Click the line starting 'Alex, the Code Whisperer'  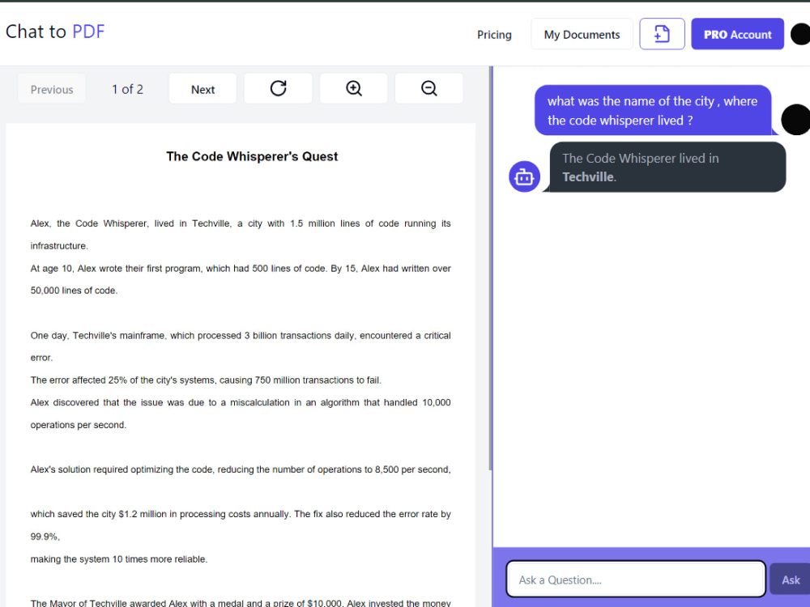pyautogui.click(x=241, y=223)
